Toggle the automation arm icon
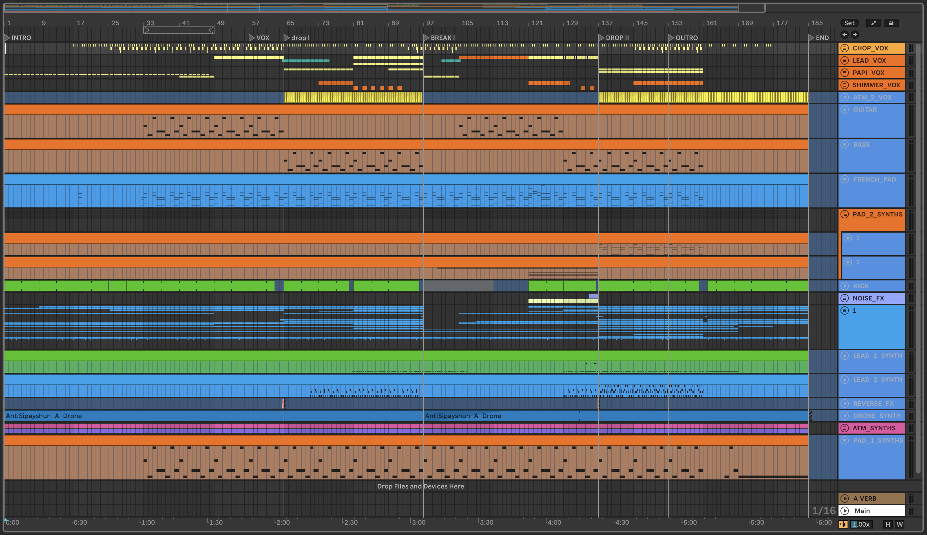927x535 pixels. pos(873,23)
